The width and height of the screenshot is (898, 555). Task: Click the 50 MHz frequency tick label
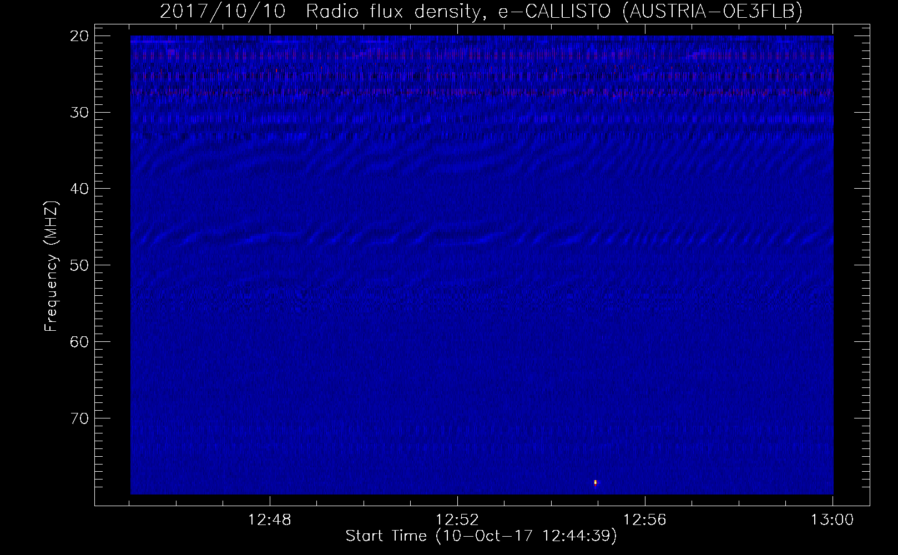pos(80,265)
